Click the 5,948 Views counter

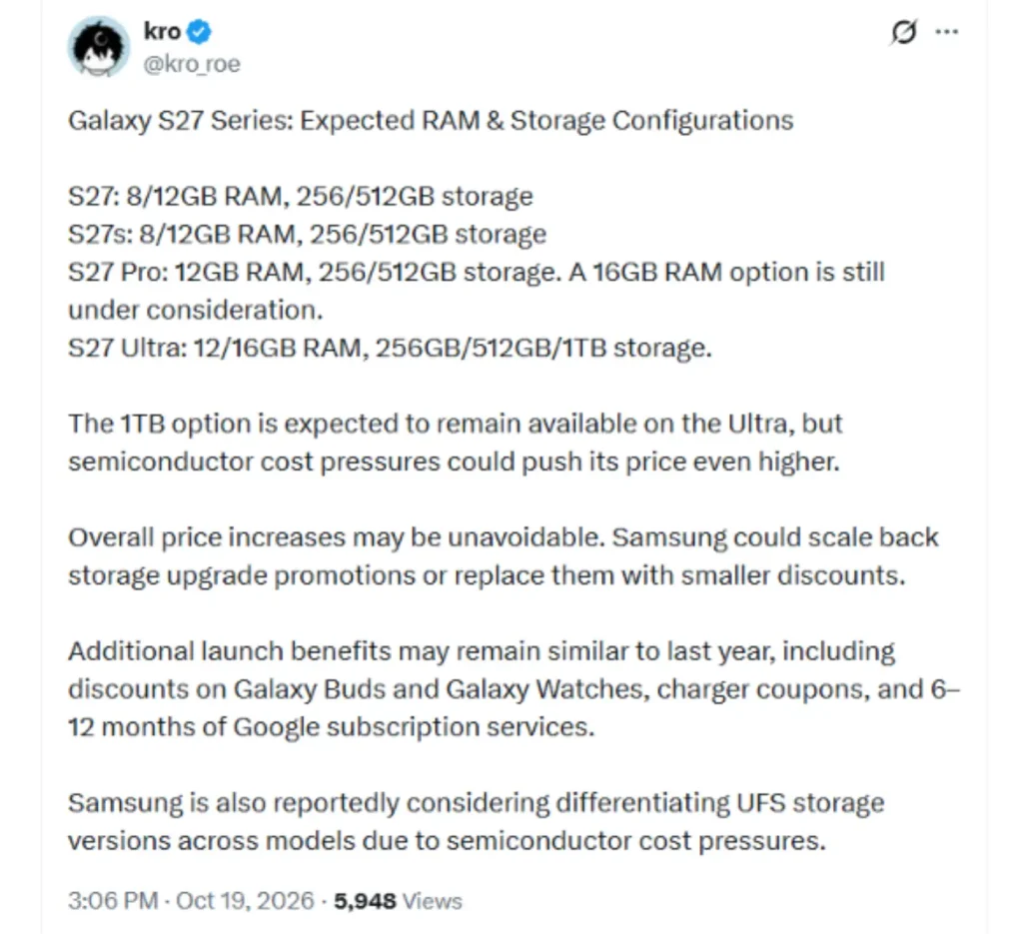tap(398, 901)
